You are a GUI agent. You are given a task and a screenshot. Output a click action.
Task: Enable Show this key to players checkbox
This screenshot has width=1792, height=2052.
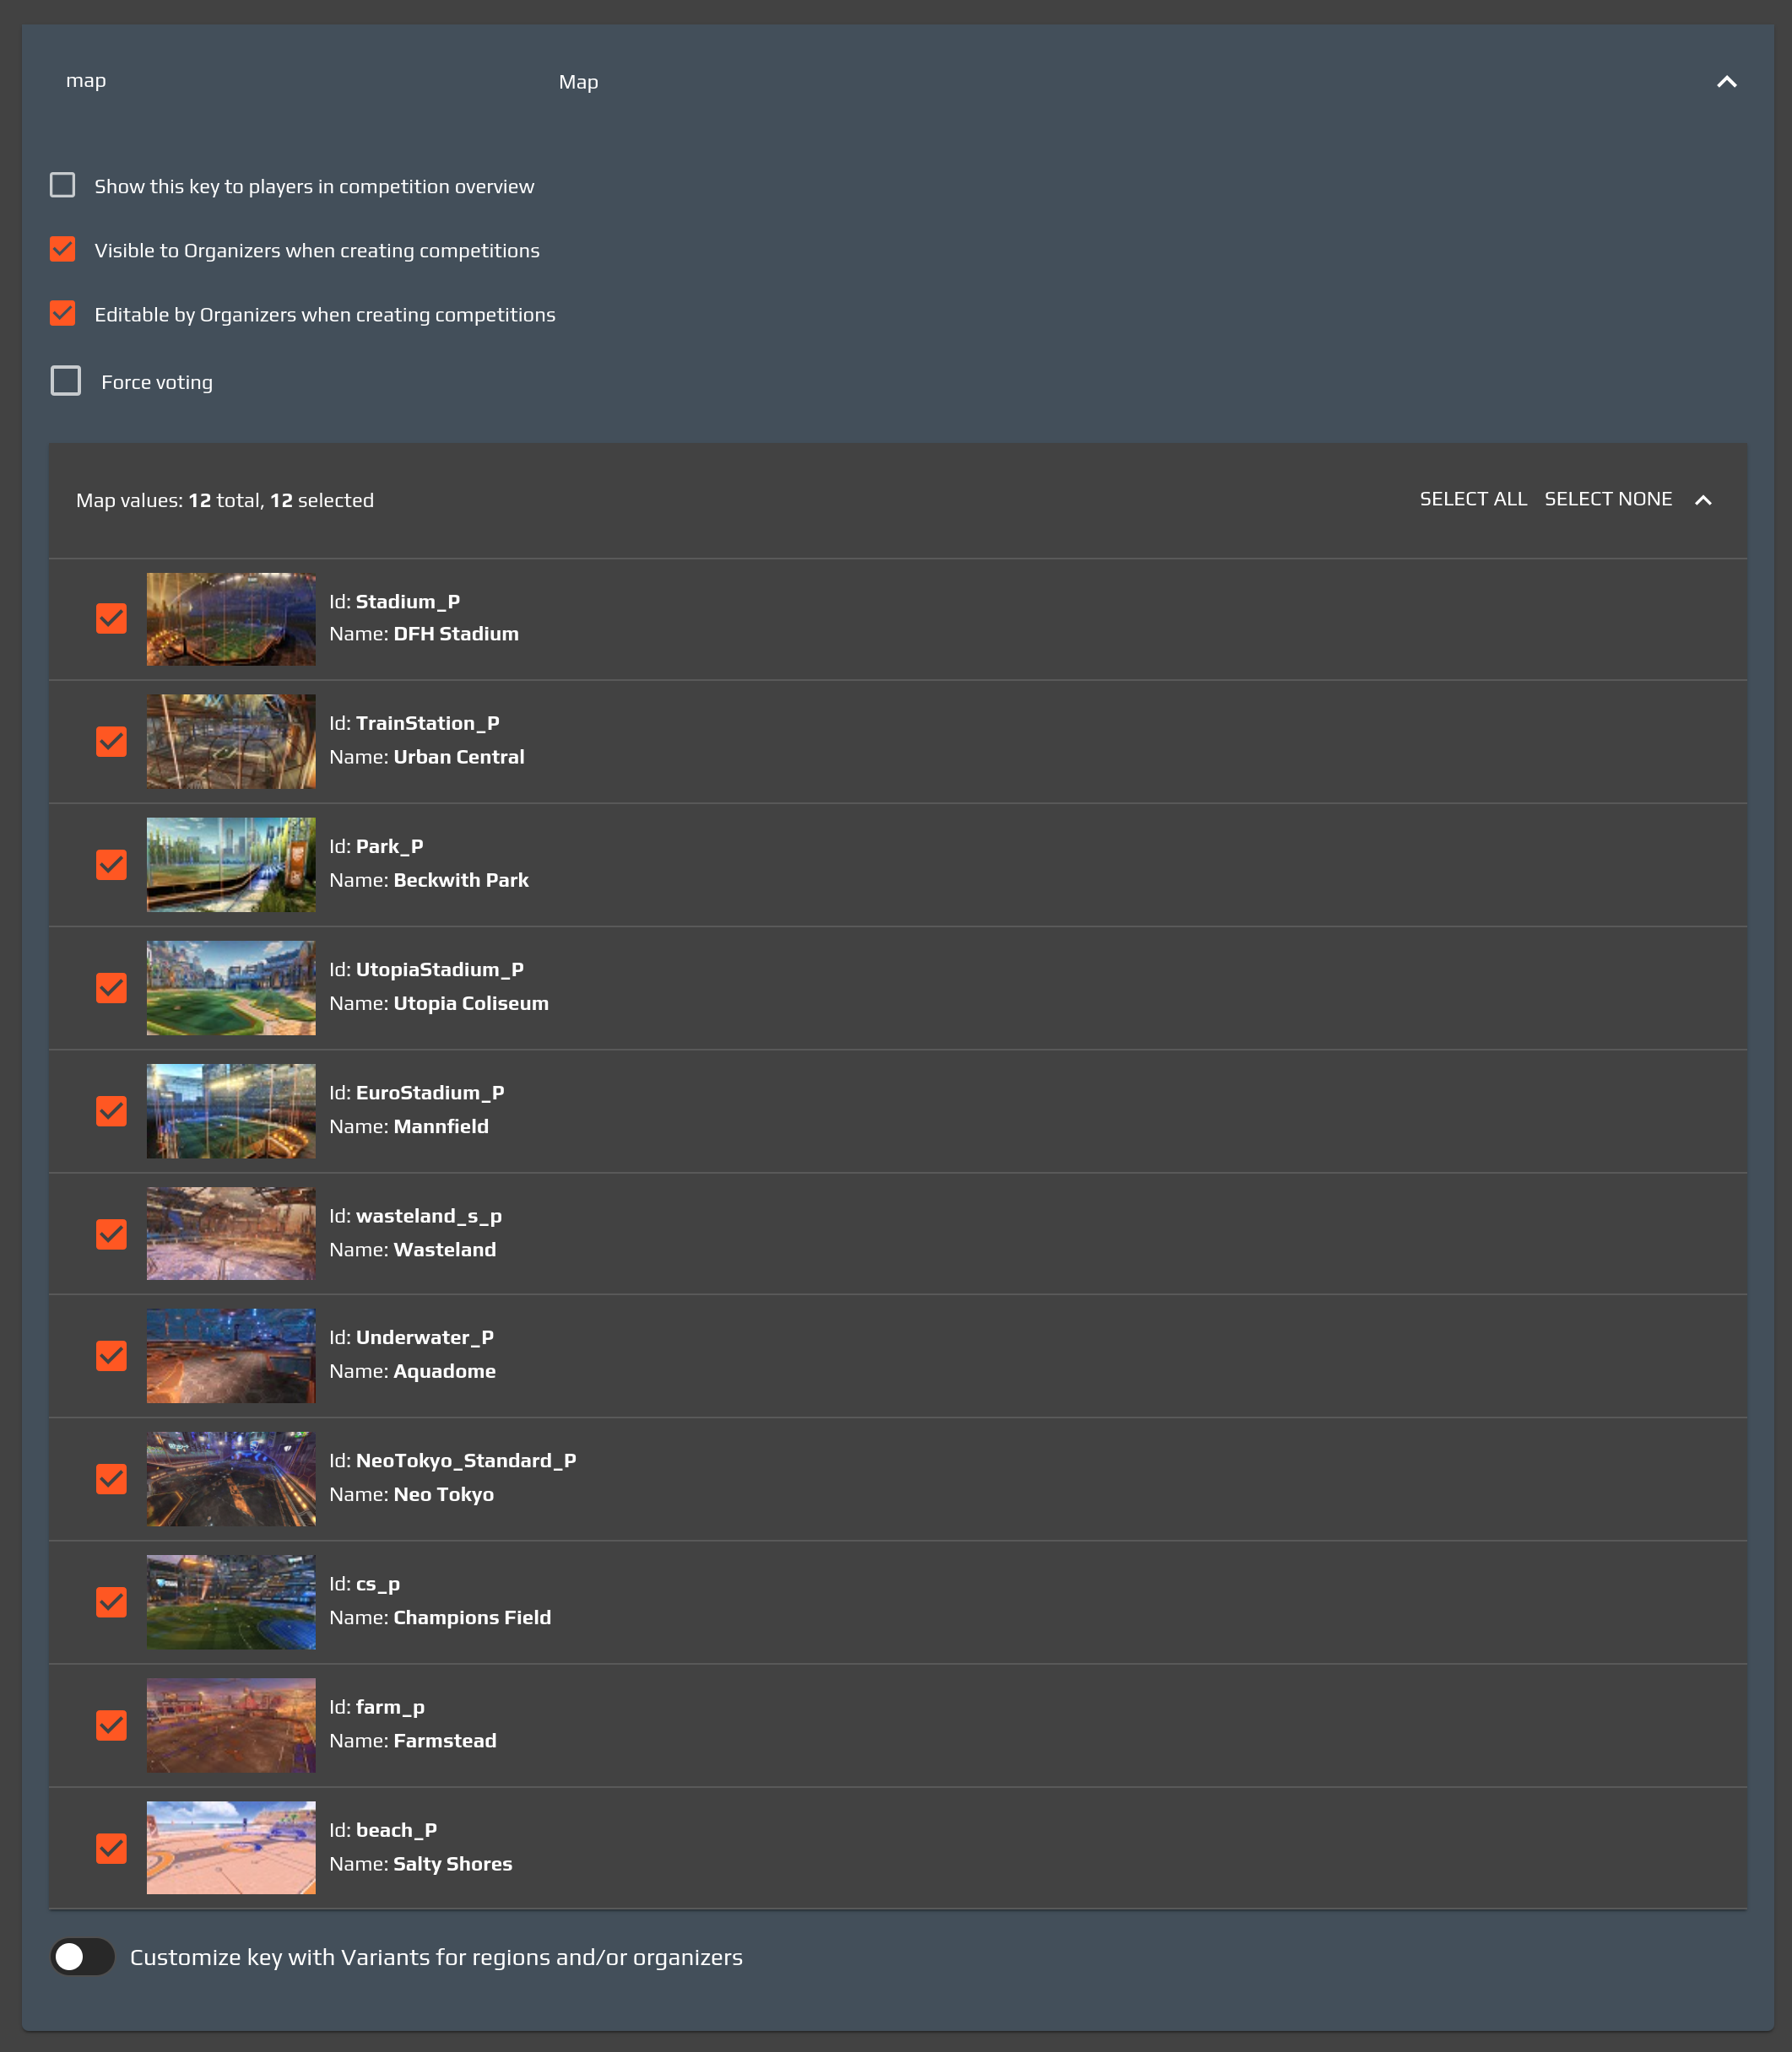click(63, 186)
